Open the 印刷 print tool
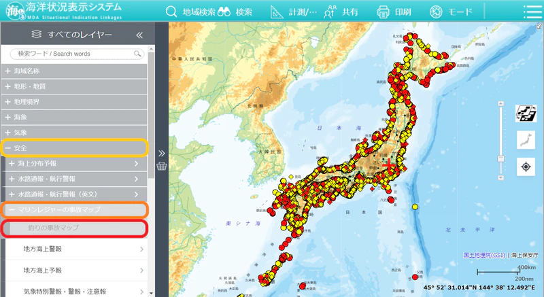This screenshot has width=544, height=297. point(394,12)
